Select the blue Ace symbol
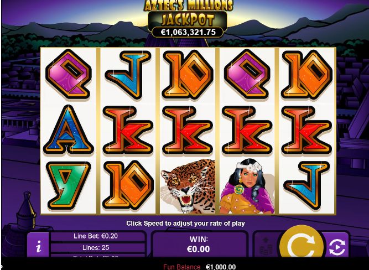The height and width of the screenshot is (270, 369). [69, 130]
